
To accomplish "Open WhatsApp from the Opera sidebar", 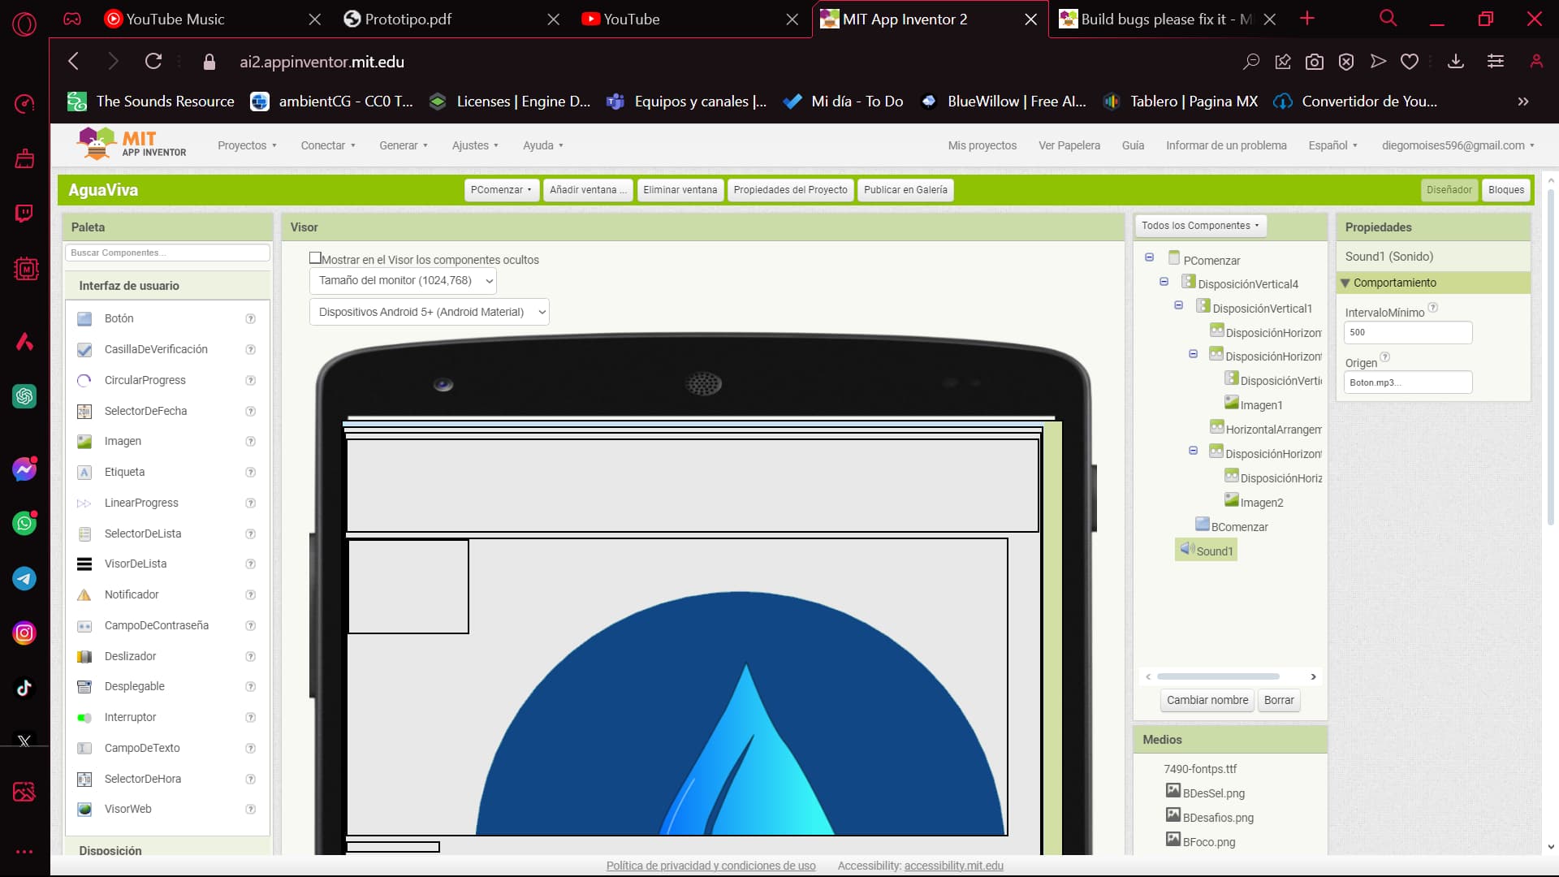I will point(24,523).
